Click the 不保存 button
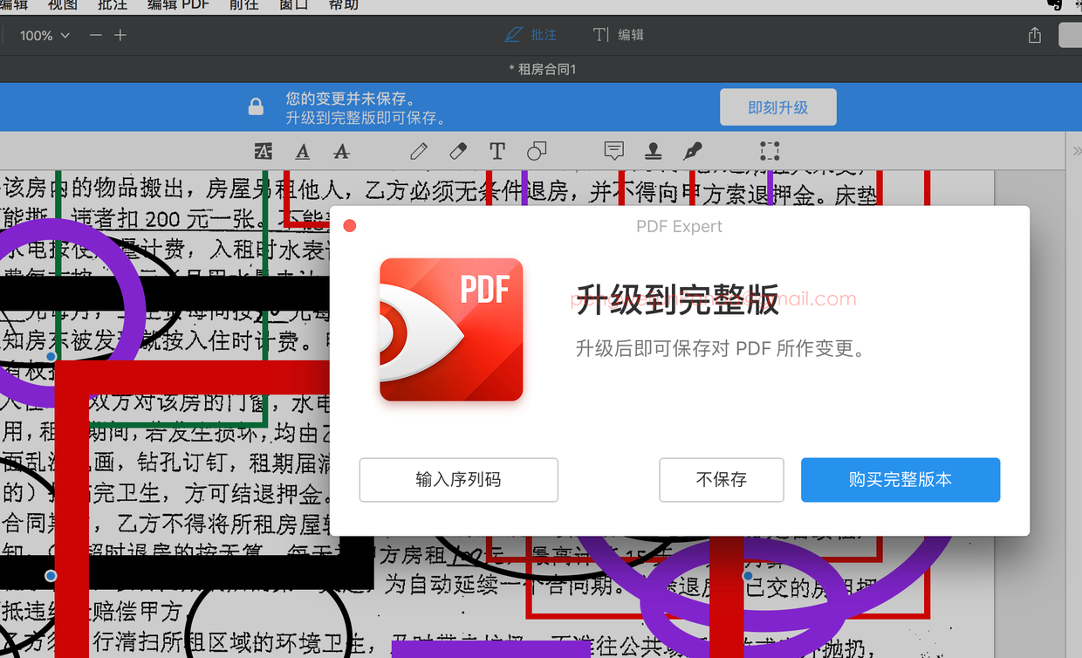 [x=722, y=480]
